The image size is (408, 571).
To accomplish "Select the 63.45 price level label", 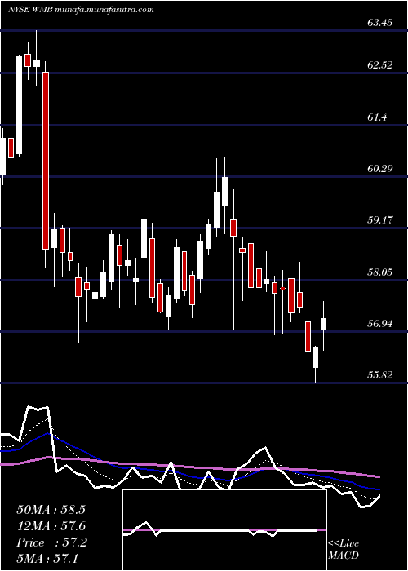I will (379, 23).
